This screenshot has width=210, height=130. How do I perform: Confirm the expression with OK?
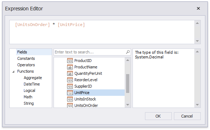pyautogui.click(x=158, y=116)
